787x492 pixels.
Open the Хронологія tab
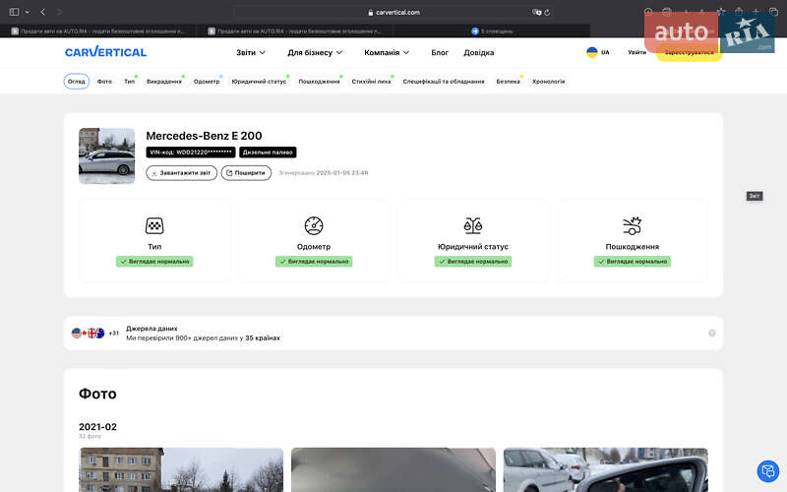click(549, 82)
